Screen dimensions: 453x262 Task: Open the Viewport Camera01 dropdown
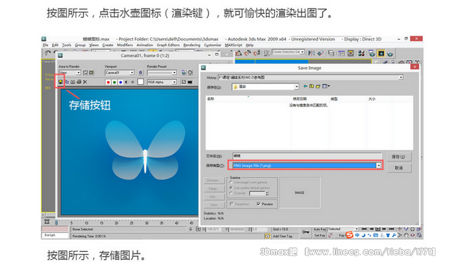pyautogui.click(x=120, y=73)
